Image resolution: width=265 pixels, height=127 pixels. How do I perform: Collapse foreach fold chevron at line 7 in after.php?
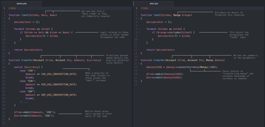pyautogui.click(x=139, y=29)
